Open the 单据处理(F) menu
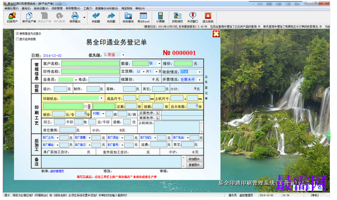The height and width of the screenshot is (200, 337). pos(12,8)
